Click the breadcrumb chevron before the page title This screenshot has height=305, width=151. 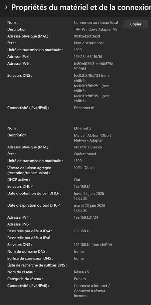[x=6, y=7]
